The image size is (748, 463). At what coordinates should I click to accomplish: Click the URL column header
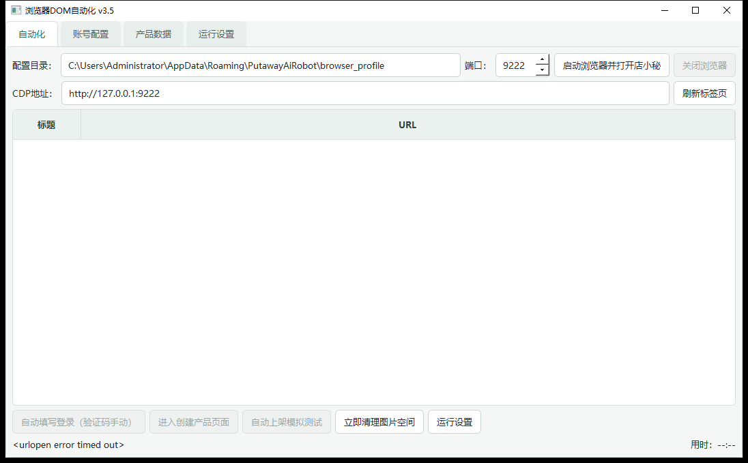(407, 125)
